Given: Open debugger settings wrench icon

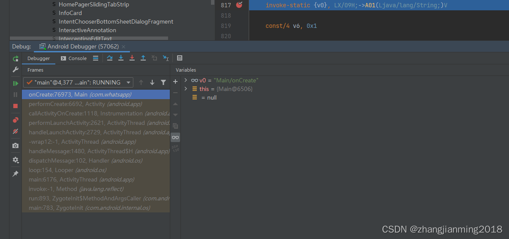Looking at the screenshot, I should (15, 70).
